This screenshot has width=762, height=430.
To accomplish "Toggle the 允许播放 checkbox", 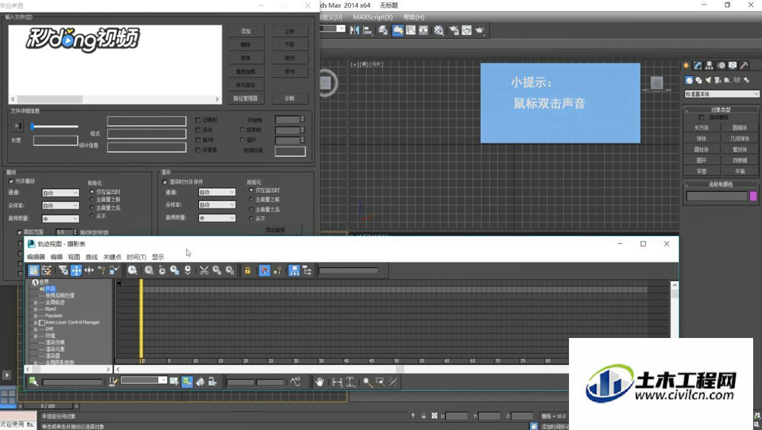I will tap(11, 182).
